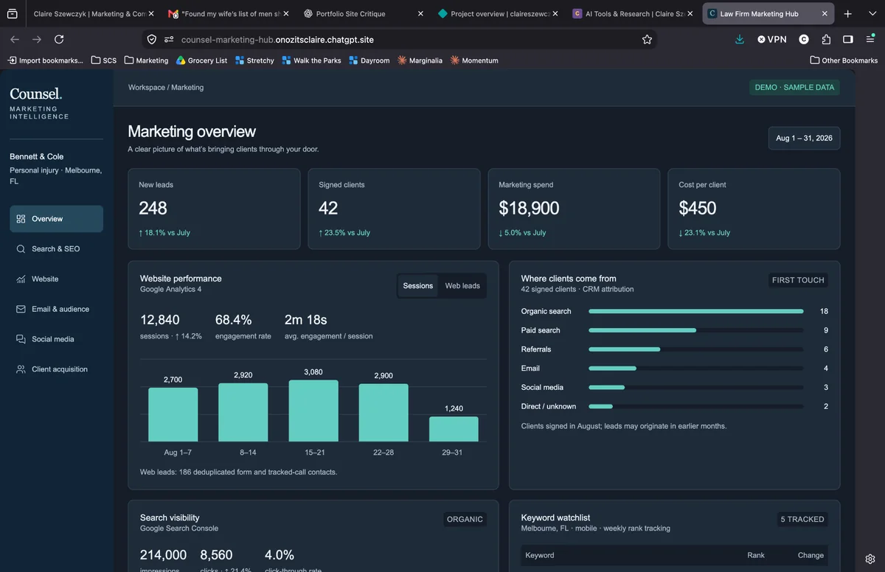
Task: Open the Overview sidebar item
Action: click(56, 219)
